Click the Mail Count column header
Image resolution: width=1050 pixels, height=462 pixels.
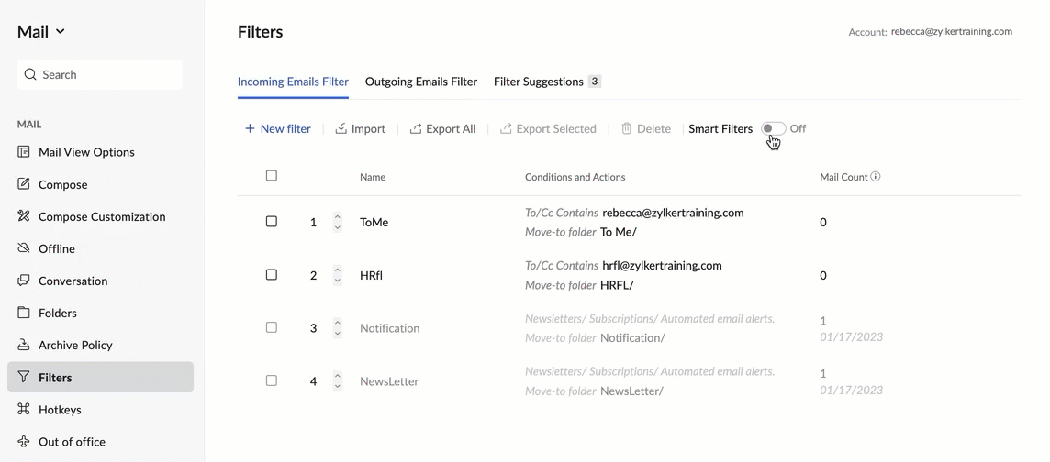(843, 177)
